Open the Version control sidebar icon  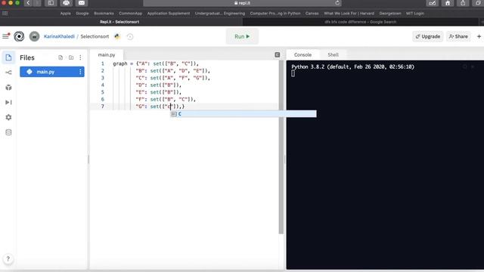[x=8, y=73]
